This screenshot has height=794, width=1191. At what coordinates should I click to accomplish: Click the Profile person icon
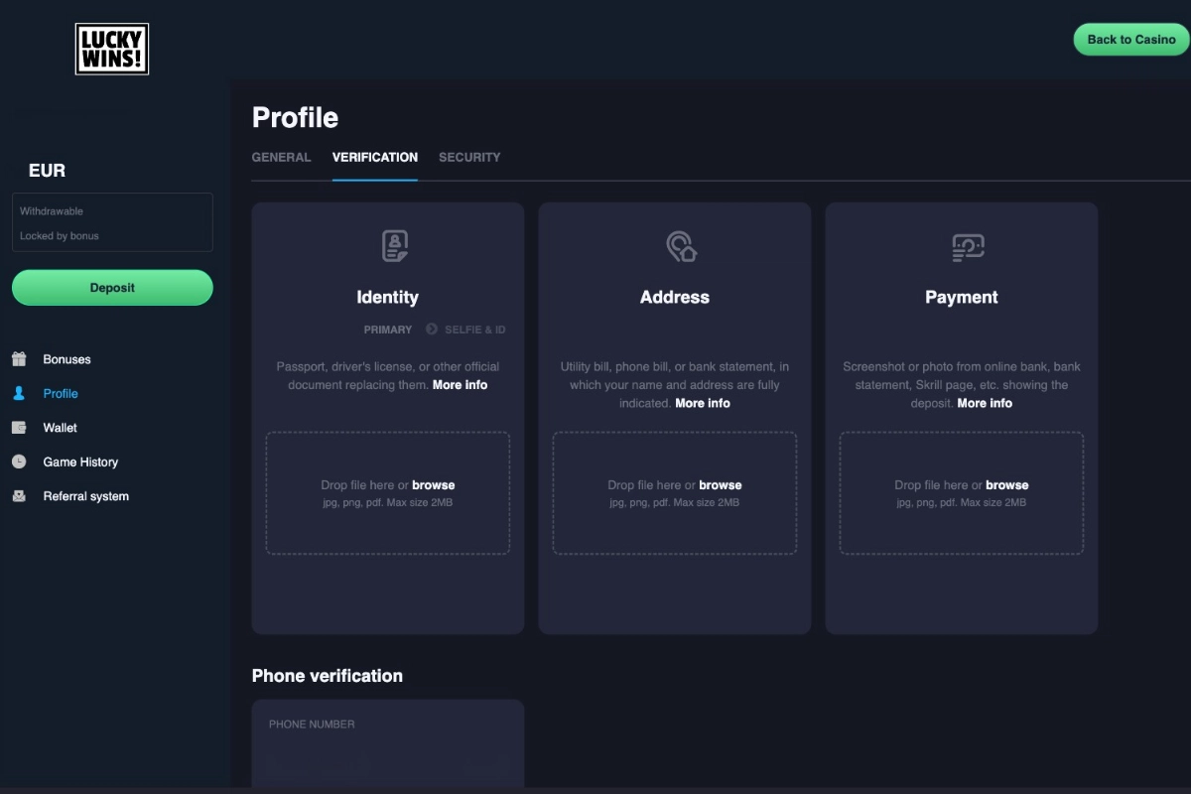19,393
